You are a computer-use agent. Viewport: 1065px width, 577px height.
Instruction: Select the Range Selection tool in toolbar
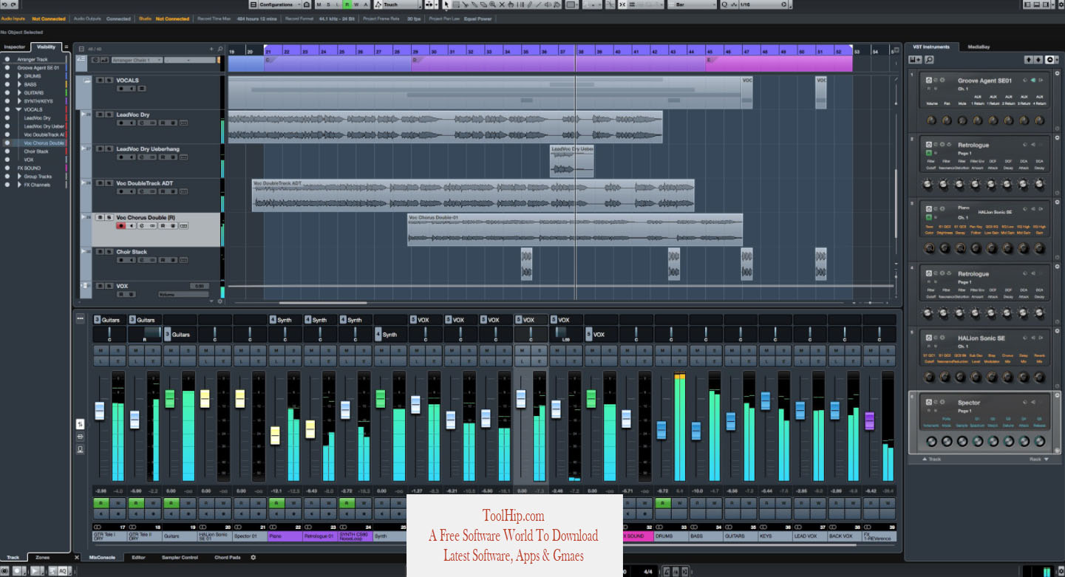point(456,4)
